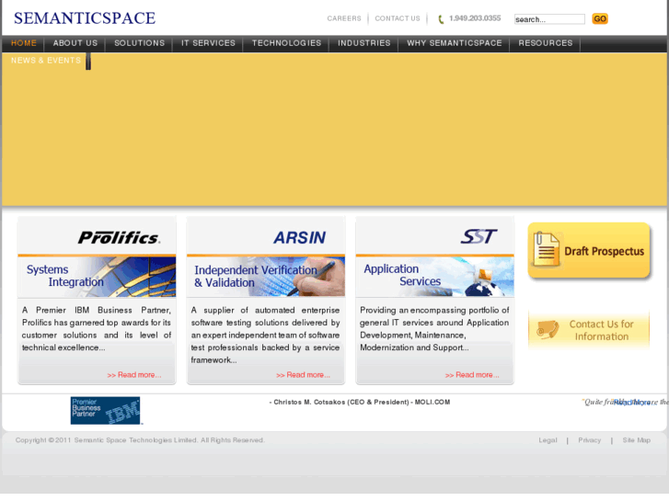Click the green phone icon
669x501 pixels.
click(x=441, y=19)
